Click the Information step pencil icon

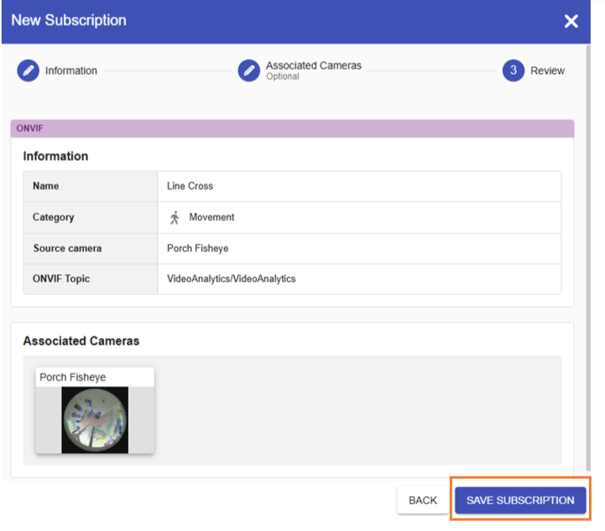pos(29,71)
